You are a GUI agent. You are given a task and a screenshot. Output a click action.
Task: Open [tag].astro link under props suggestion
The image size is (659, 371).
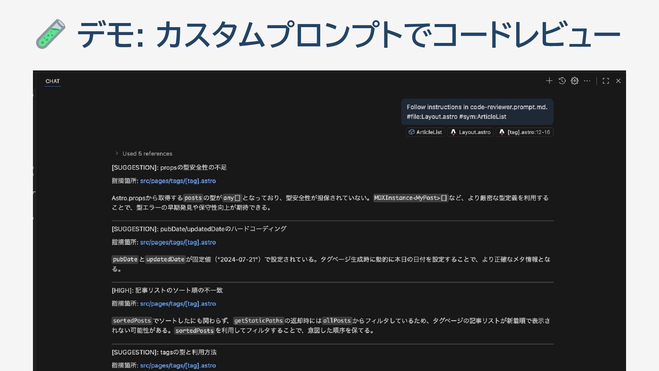178,181
